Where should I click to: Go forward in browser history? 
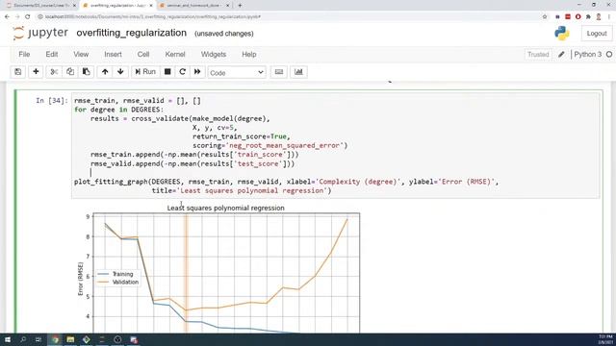[17, 17]
